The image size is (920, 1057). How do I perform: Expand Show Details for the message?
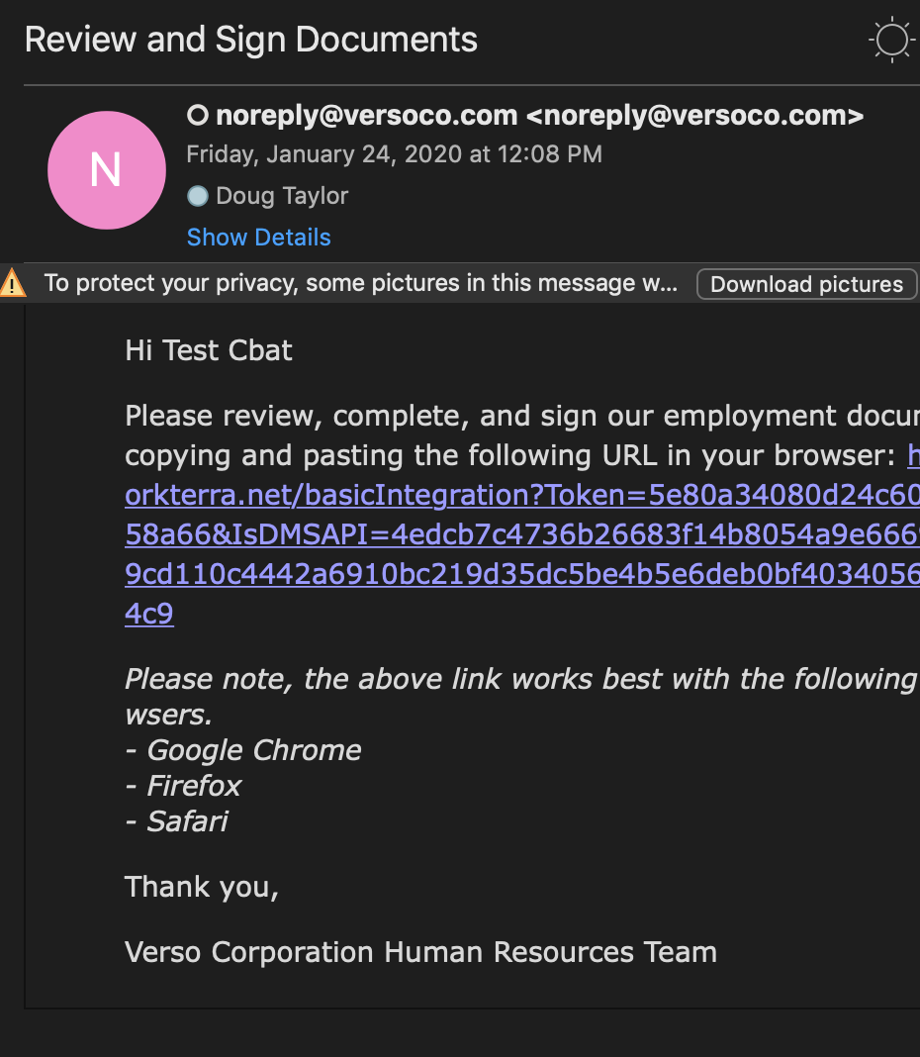(x=258, y=238)
